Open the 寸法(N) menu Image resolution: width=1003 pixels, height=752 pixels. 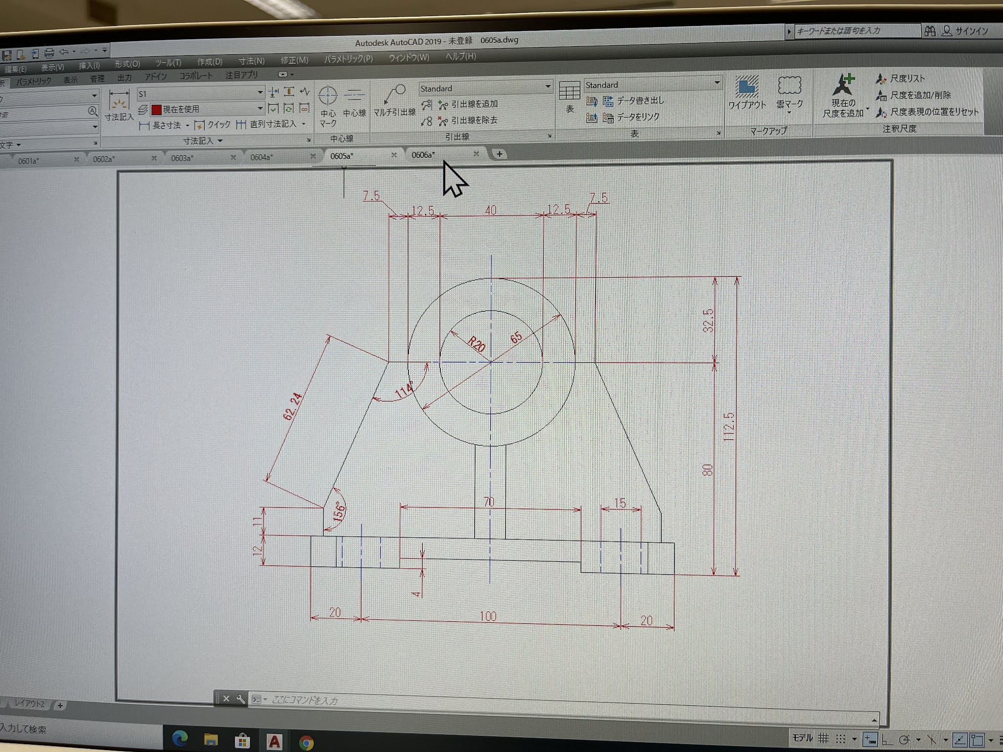click(x=252, y=61)
